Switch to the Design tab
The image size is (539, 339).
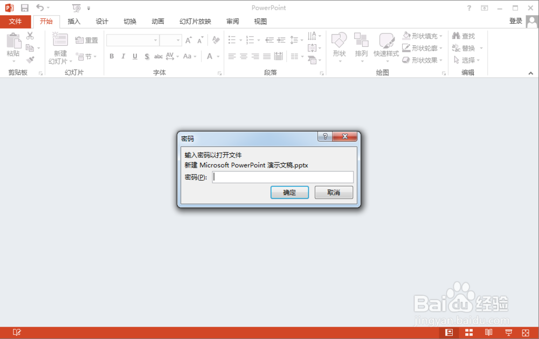click(x=102, y=22)
